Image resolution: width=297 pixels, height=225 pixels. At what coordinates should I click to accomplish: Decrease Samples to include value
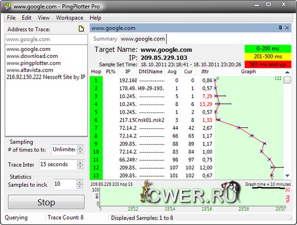point(80,186)
